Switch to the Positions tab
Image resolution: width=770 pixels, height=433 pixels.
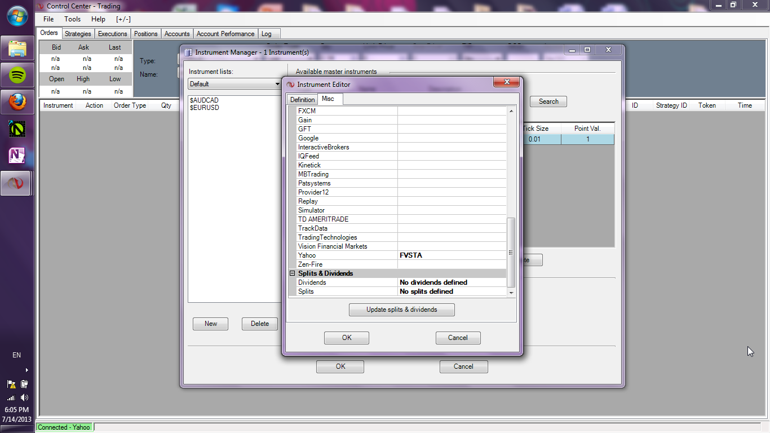point(146,34)
